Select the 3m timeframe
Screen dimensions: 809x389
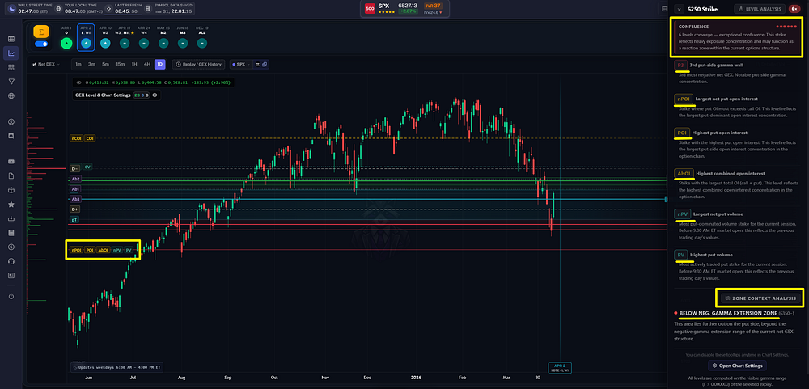coord(92,65)
